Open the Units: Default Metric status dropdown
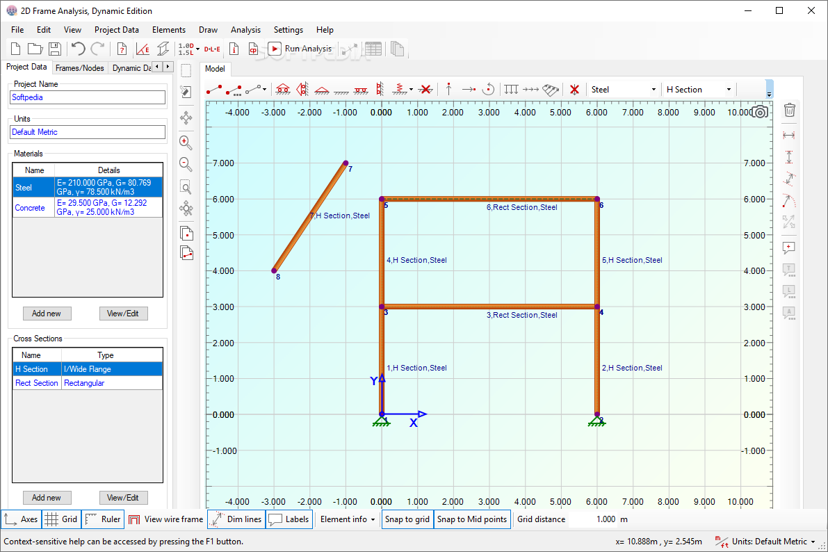The width and height of the screenshot is (828, 552). click(x=765, y=542)
